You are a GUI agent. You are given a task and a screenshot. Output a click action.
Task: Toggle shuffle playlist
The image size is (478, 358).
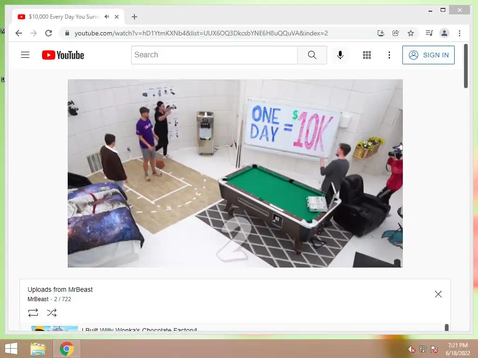tap(51, 313)
